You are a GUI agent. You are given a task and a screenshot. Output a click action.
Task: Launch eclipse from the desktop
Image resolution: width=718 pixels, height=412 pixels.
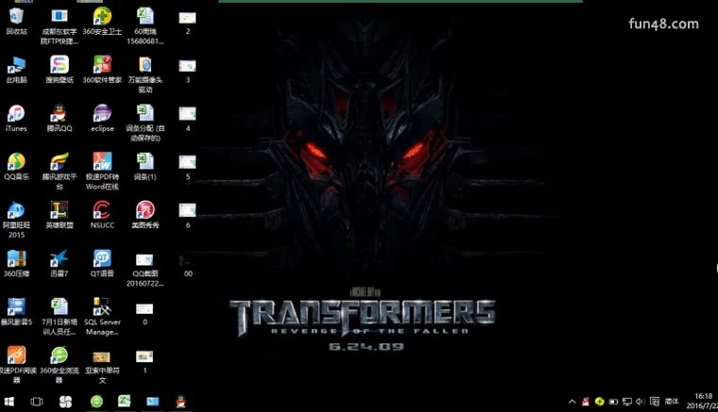102,113
